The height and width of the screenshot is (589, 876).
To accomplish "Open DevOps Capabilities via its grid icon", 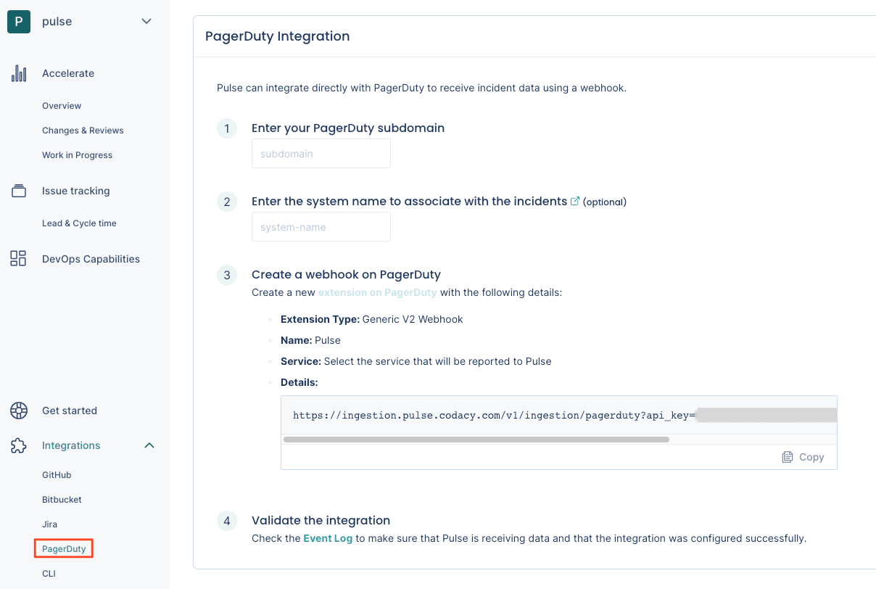I will click(18, 258).
